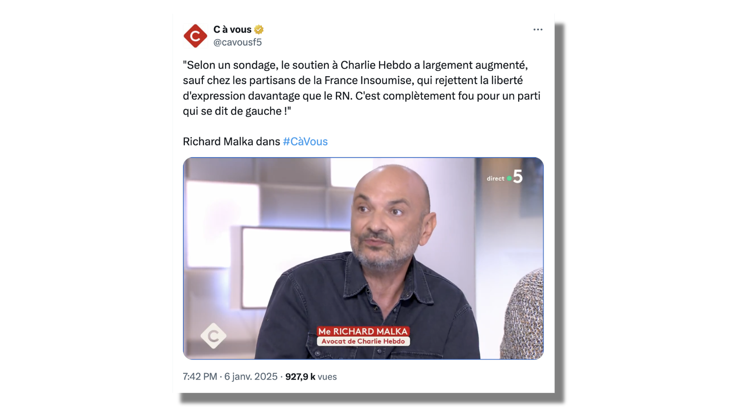Click the 'Richard Malka dans' text line
The height and width of the screenshot is (416, 742).
click(231, 141)
